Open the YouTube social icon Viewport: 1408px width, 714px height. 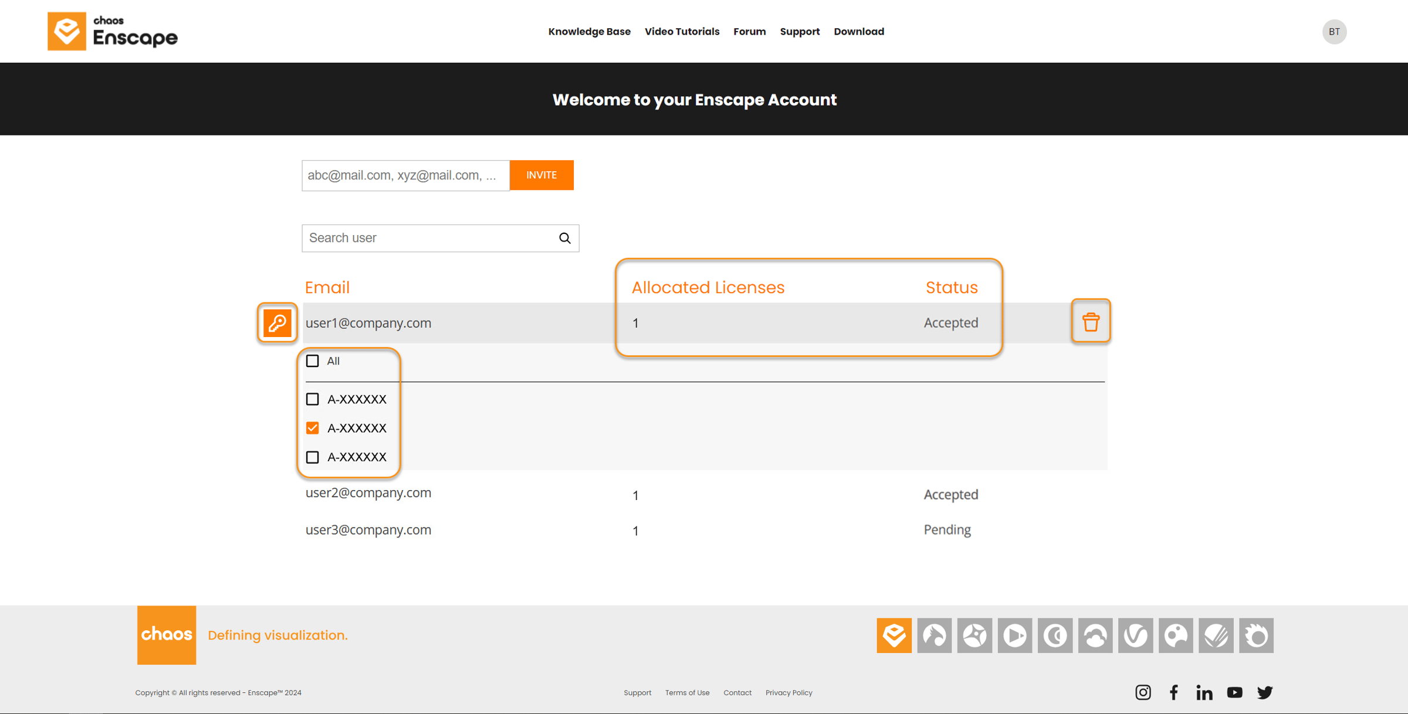tap(1235, 692)
